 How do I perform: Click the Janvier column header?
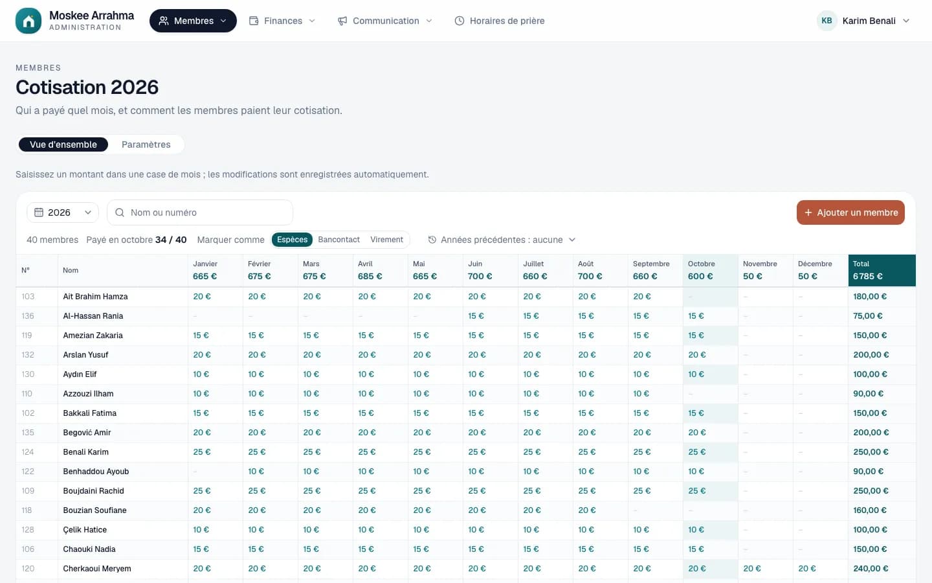[215, 270]
